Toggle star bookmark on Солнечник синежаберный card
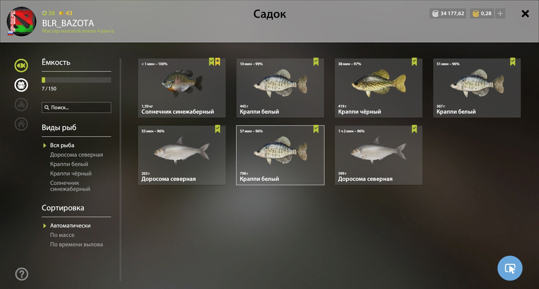Viewport: 539px width, 289px height. [x=218, y=61]
